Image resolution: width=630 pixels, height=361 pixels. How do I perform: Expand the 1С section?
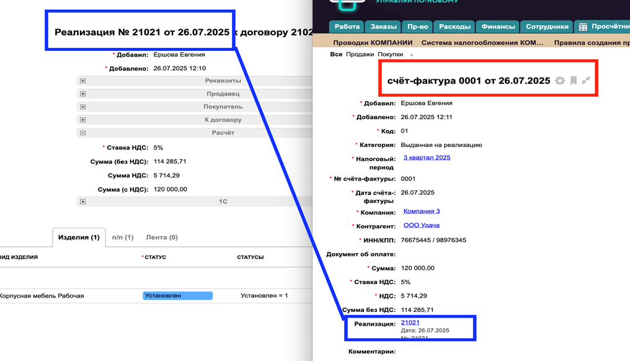click(x=83, y=202)
